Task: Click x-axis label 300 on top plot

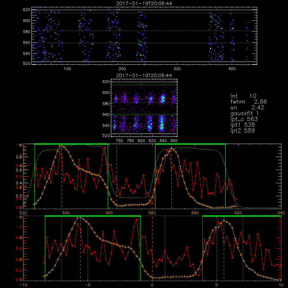Action: pos(177,69)
